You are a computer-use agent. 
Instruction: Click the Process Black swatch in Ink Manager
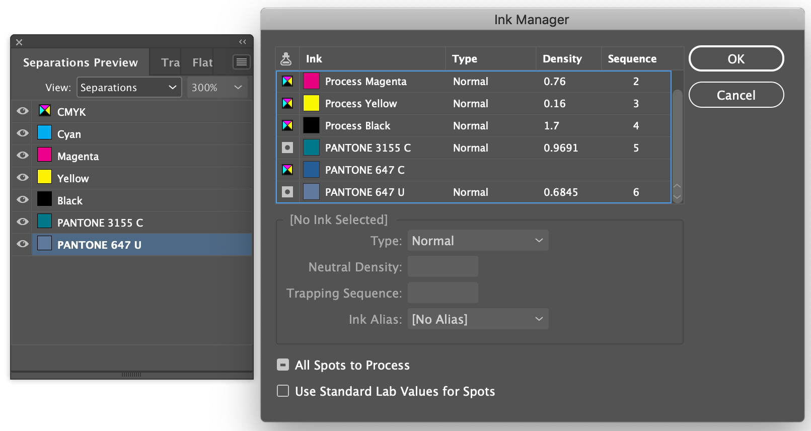(x=311, y=125)
